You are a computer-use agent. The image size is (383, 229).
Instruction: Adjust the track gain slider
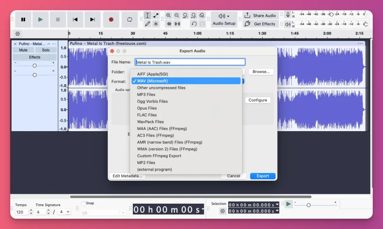click(34, 65)
